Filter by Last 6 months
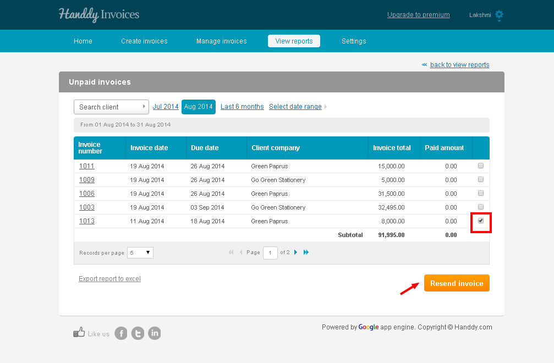The width and height of the screenshot is (554, 363). click(x=242, y=107)
